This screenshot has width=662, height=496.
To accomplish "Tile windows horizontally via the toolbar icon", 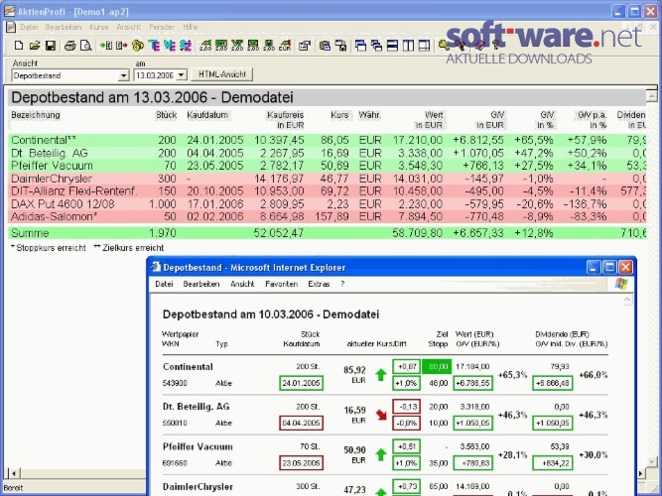I will (x=393, y=46).
